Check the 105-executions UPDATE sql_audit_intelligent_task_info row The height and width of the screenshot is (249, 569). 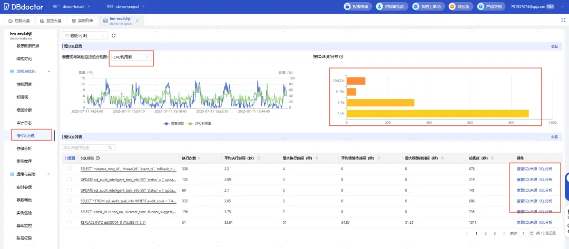tap(70, 180)
